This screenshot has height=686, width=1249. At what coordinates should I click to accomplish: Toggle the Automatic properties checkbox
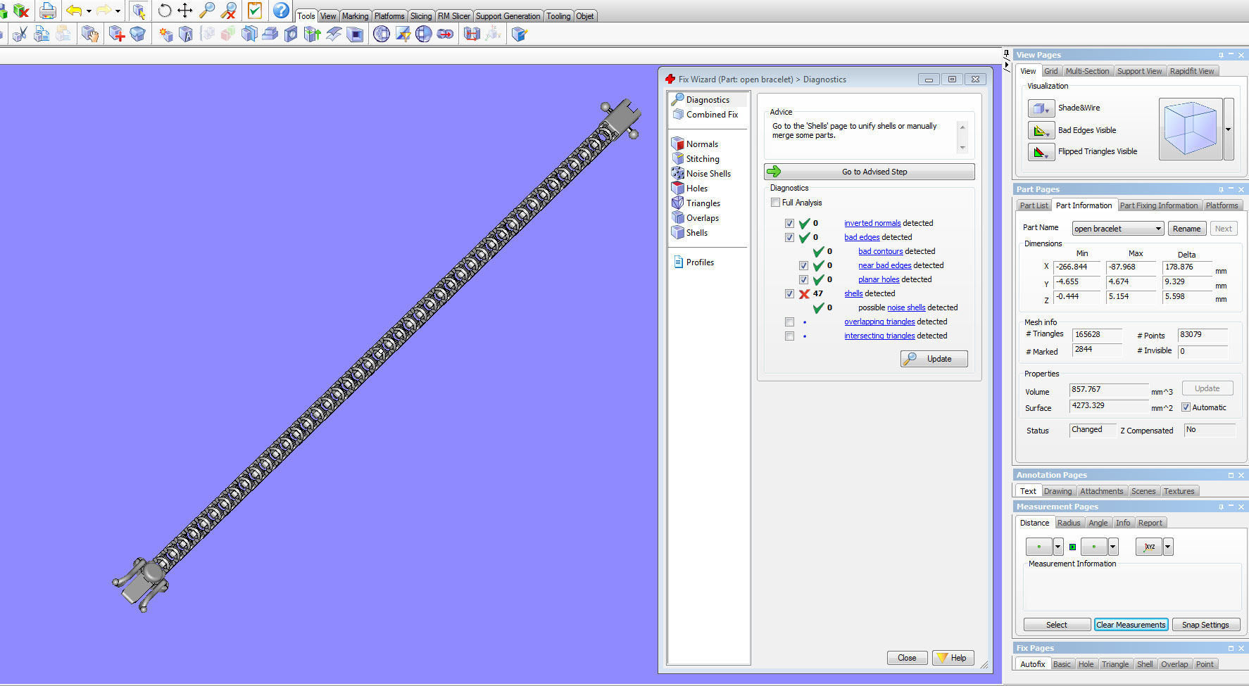coord(1186,407)
